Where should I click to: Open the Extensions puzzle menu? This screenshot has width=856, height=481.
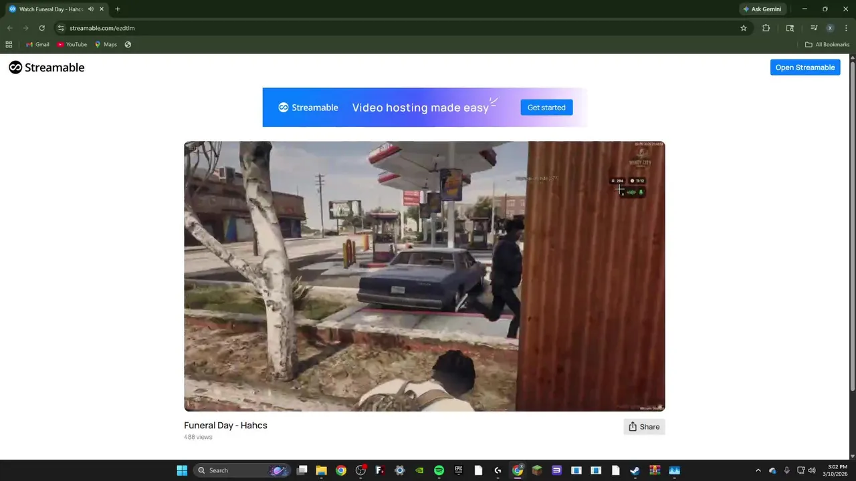(766, 28)
